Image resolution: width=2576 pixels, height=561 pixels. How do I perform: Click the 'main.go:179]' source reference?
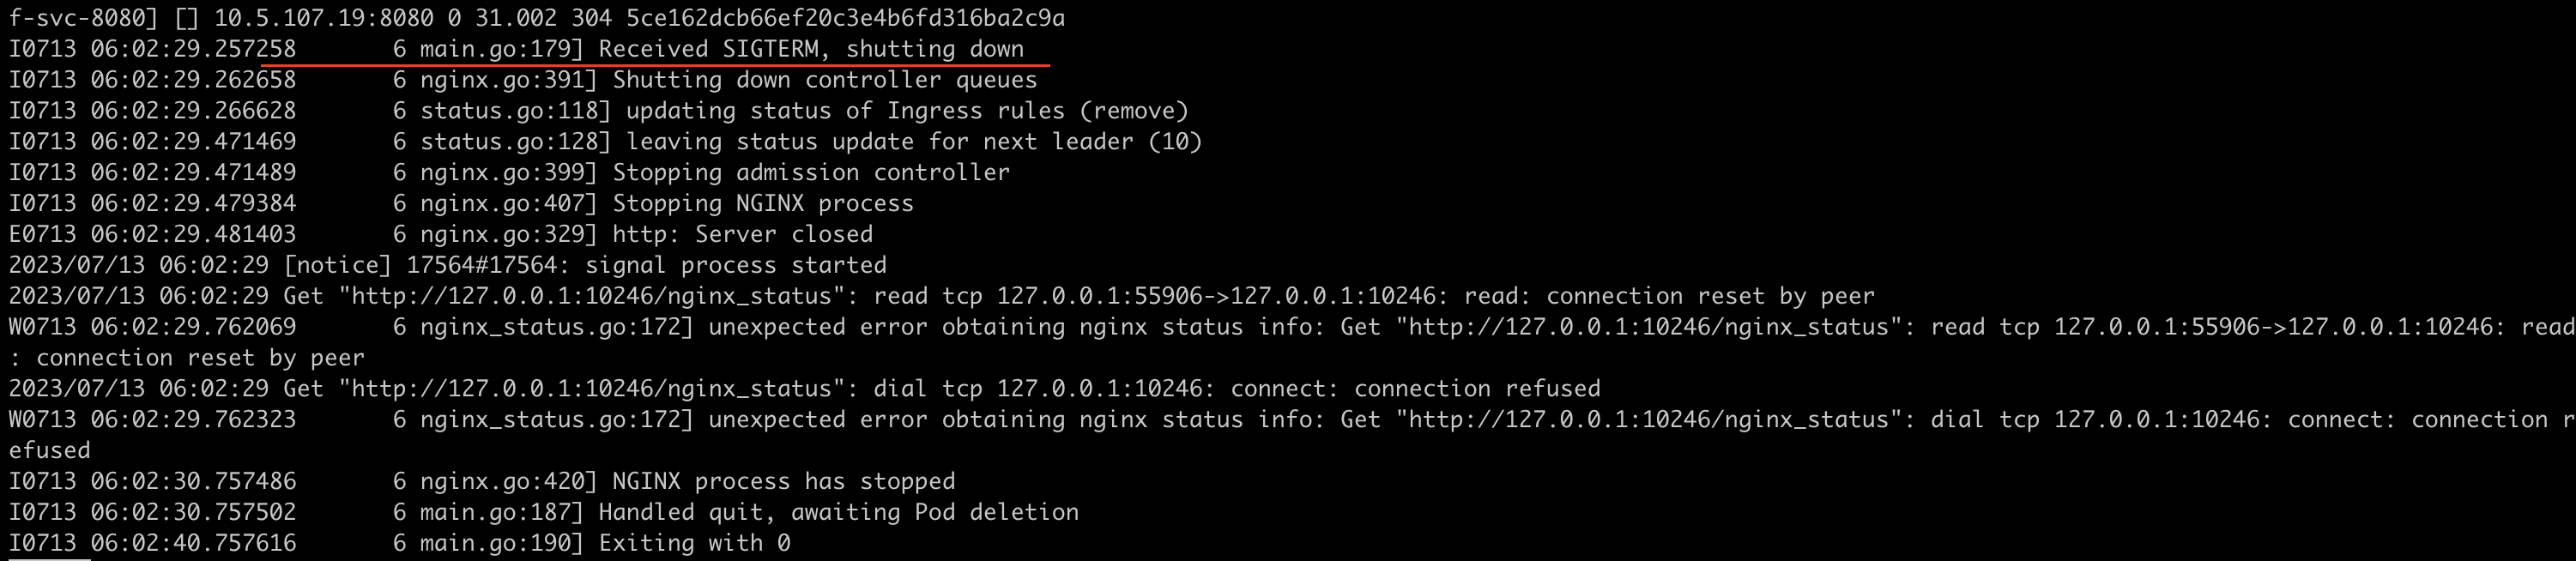click(501, 49)
